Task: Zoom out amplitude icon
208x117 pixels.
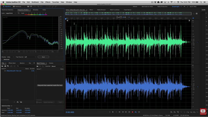Action: coord(174,112)
